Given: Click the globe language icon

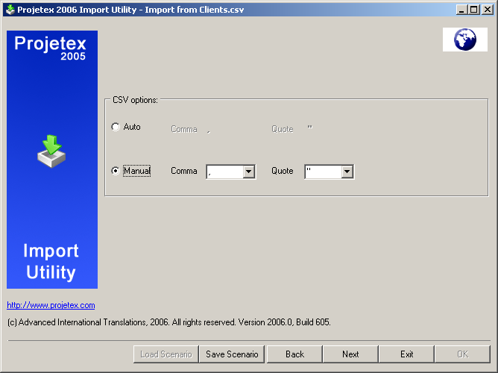Looking at the screenshot, I should (464, 40).
